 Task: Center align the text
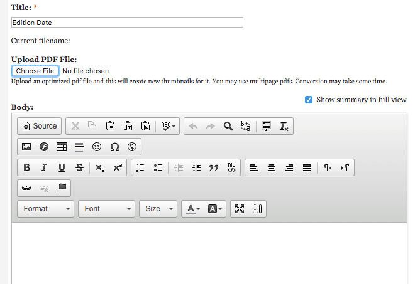[x=272, y=167]
